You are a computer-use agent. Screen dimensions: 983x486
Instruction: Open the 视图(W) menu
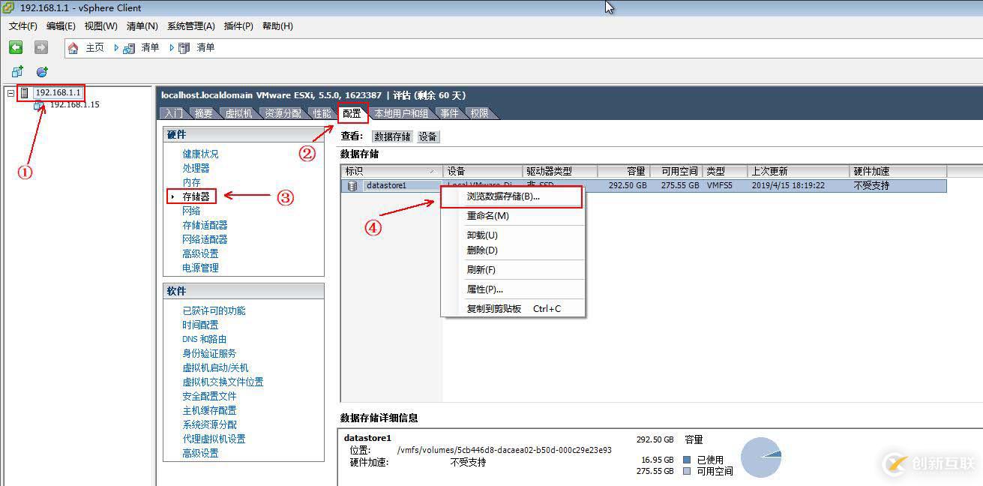[100, 26]
